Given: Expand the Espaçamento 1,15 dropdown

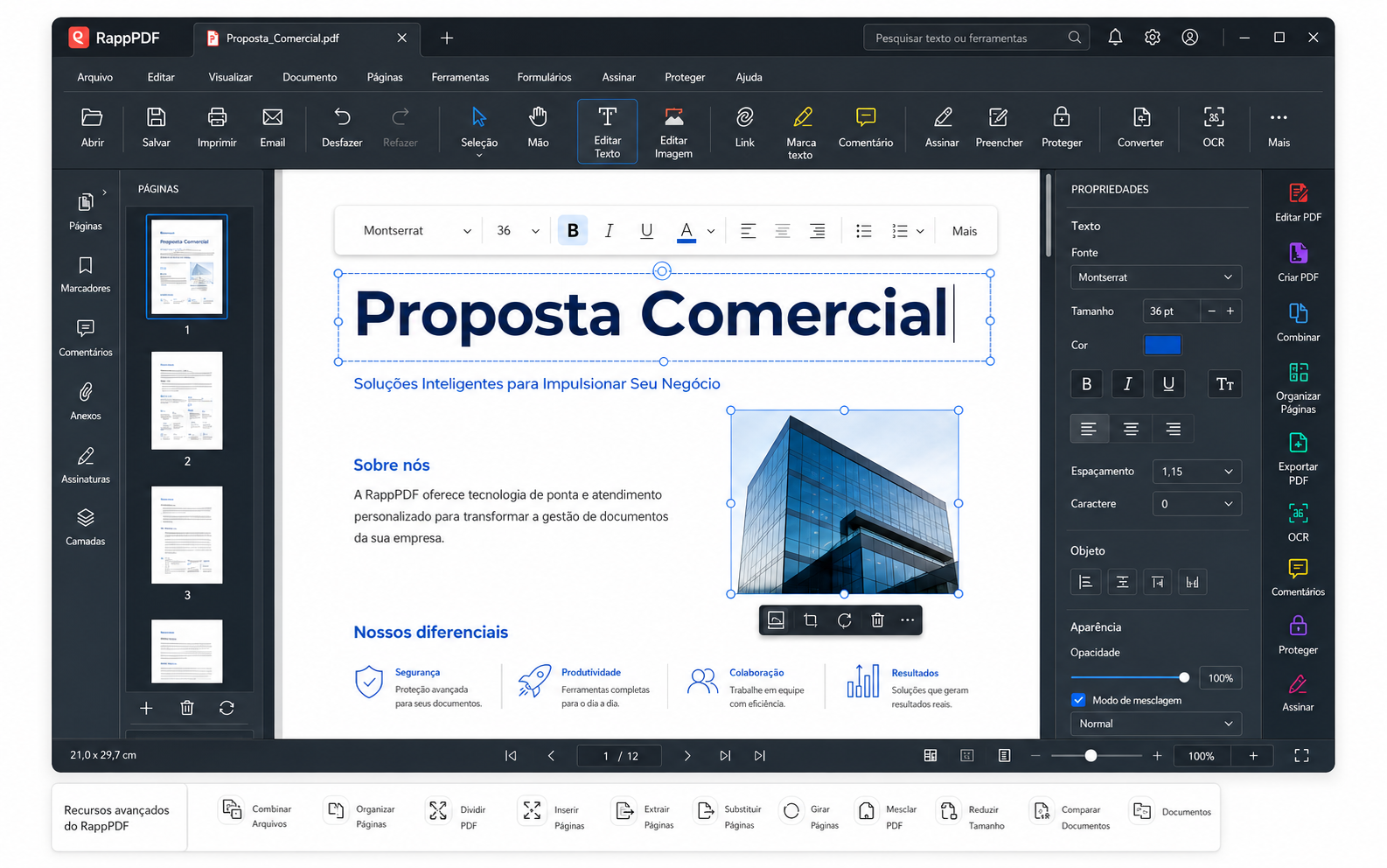Looking at the screenshot, I should [x=1196, y=472].
